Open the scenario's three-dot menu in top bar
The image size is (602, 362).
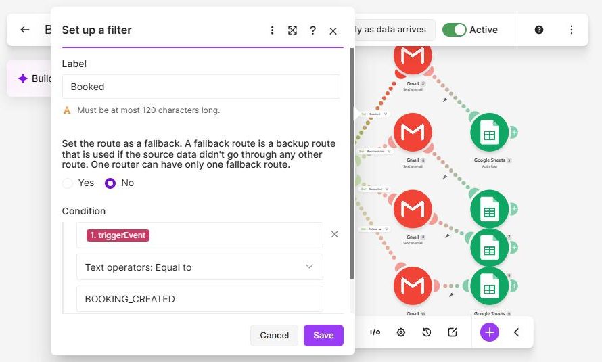572,30
